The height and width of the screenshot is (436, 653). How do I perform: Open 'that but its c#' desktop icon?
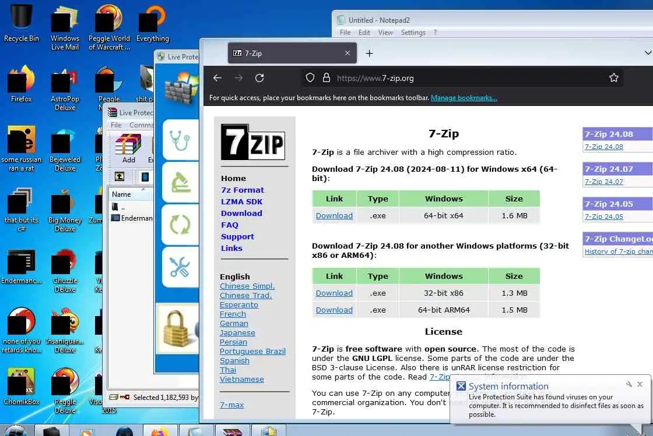tap(21, 209)
